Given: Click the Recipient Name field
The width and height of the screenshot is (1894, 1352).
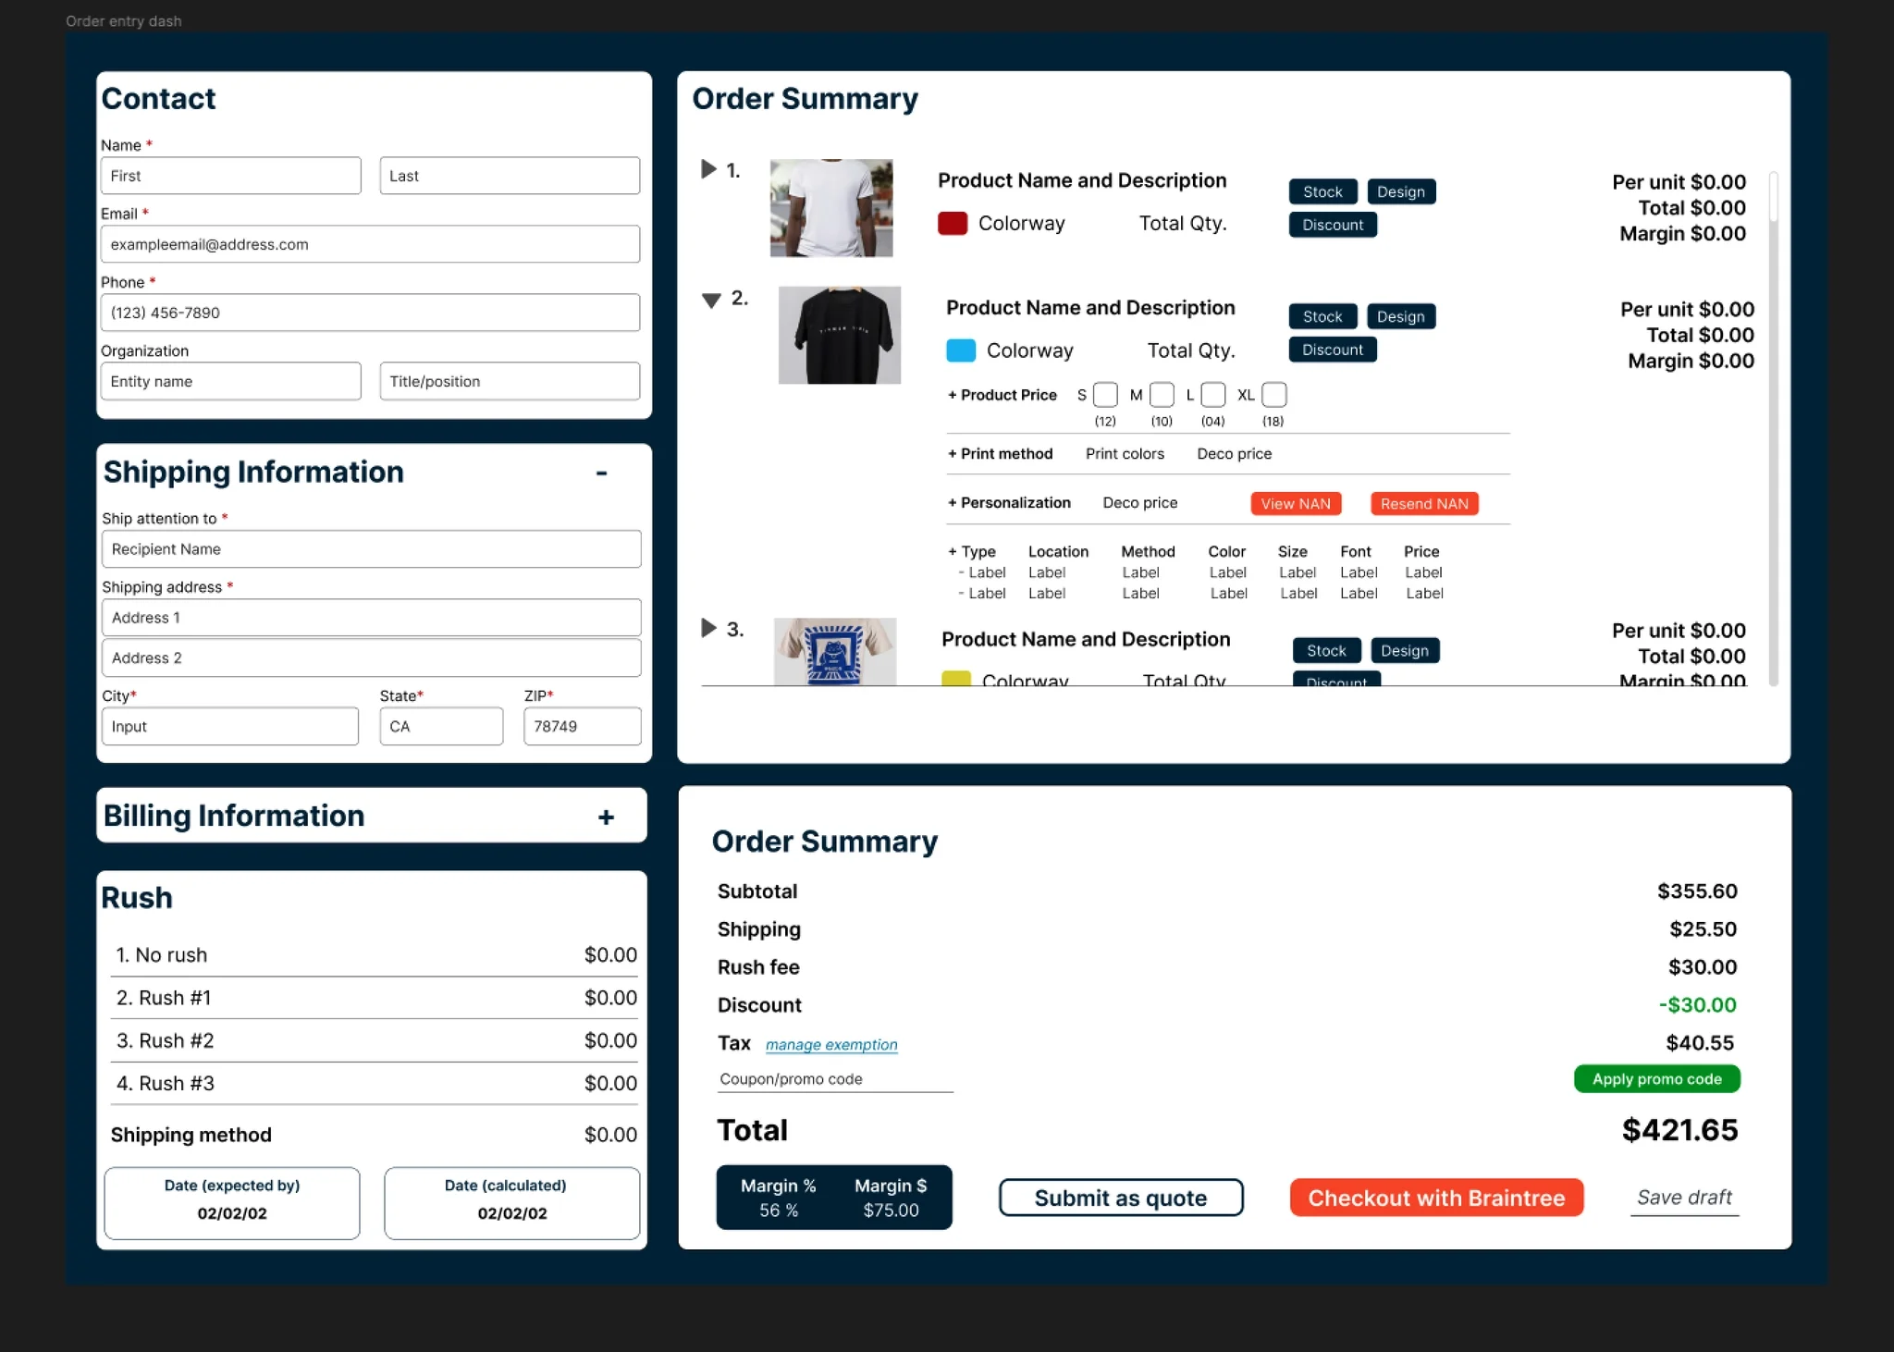Looking at the screenshot, I should [x=372, y=549].
